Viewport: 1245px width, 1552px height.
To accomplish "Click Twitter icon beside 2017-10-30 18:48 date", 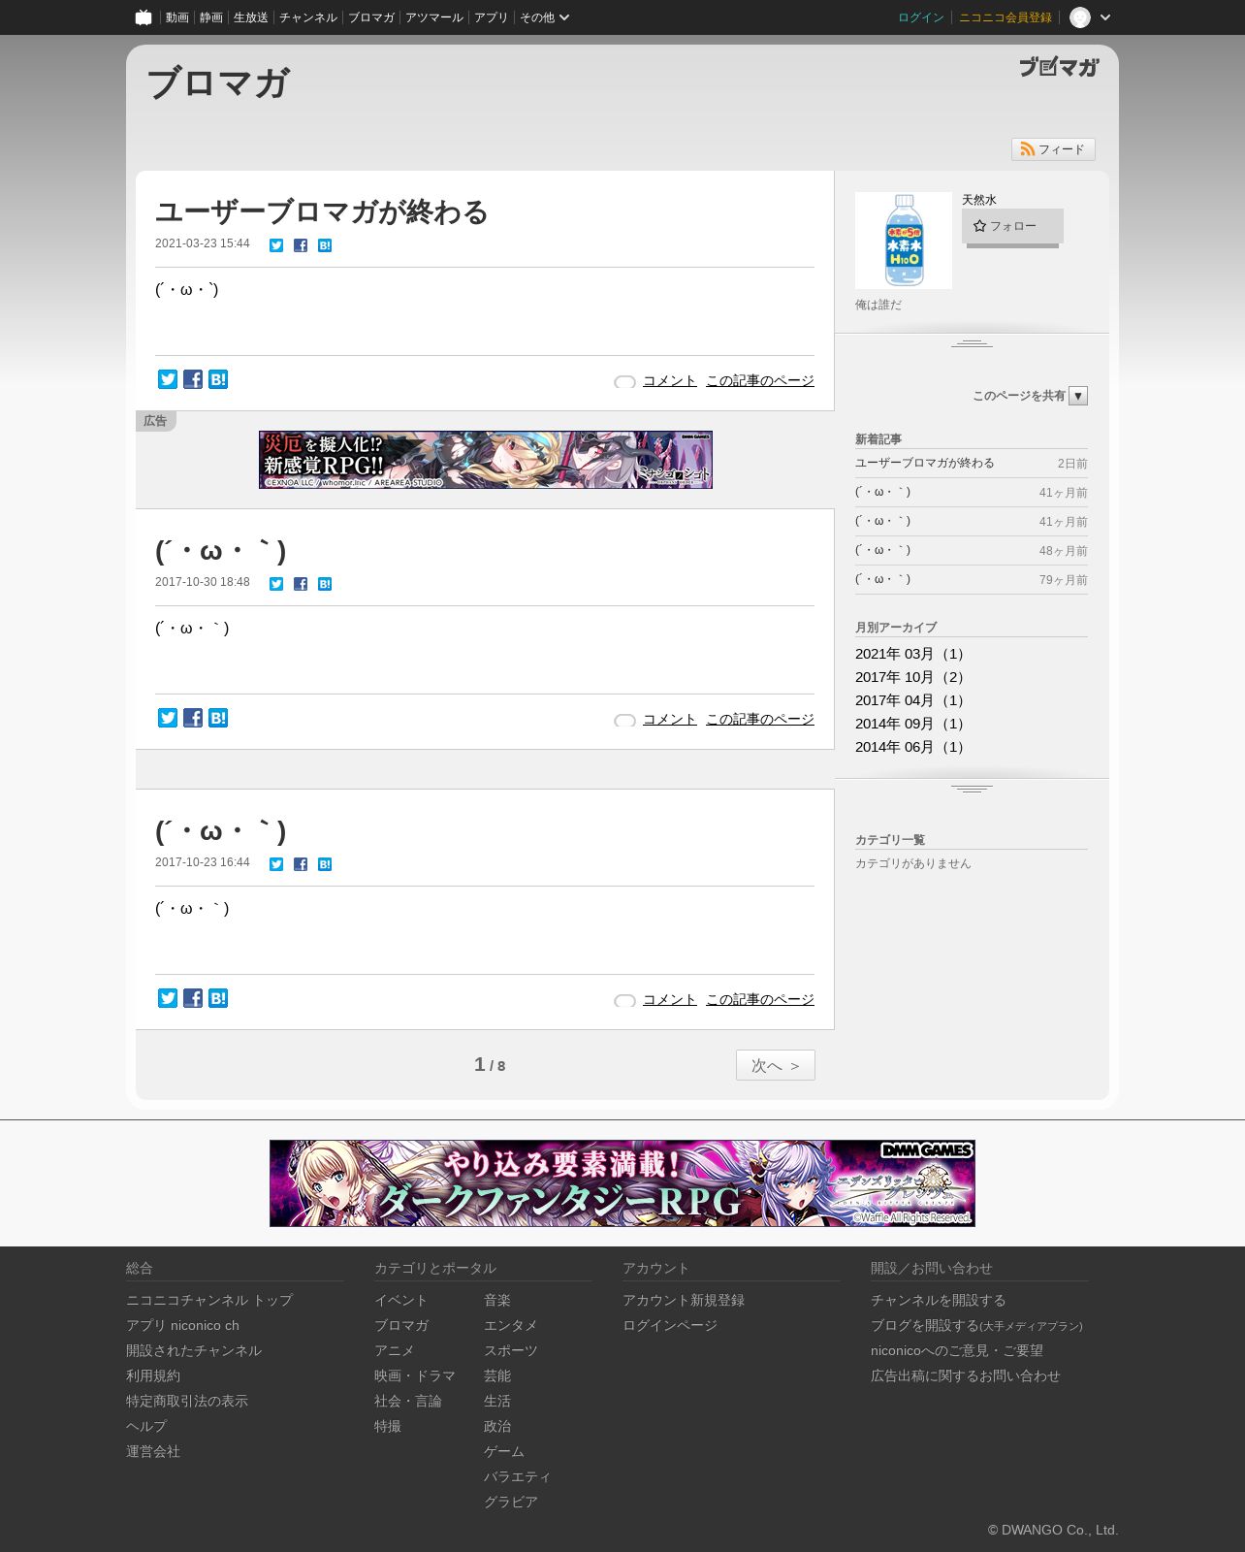I will [276, 584].
